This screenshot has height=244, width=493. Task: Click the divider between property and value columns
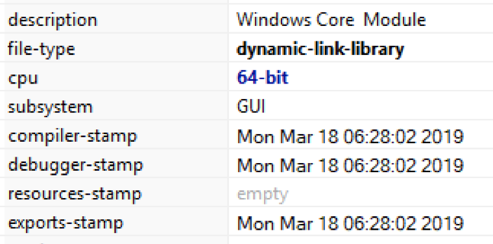click(228, 122)
